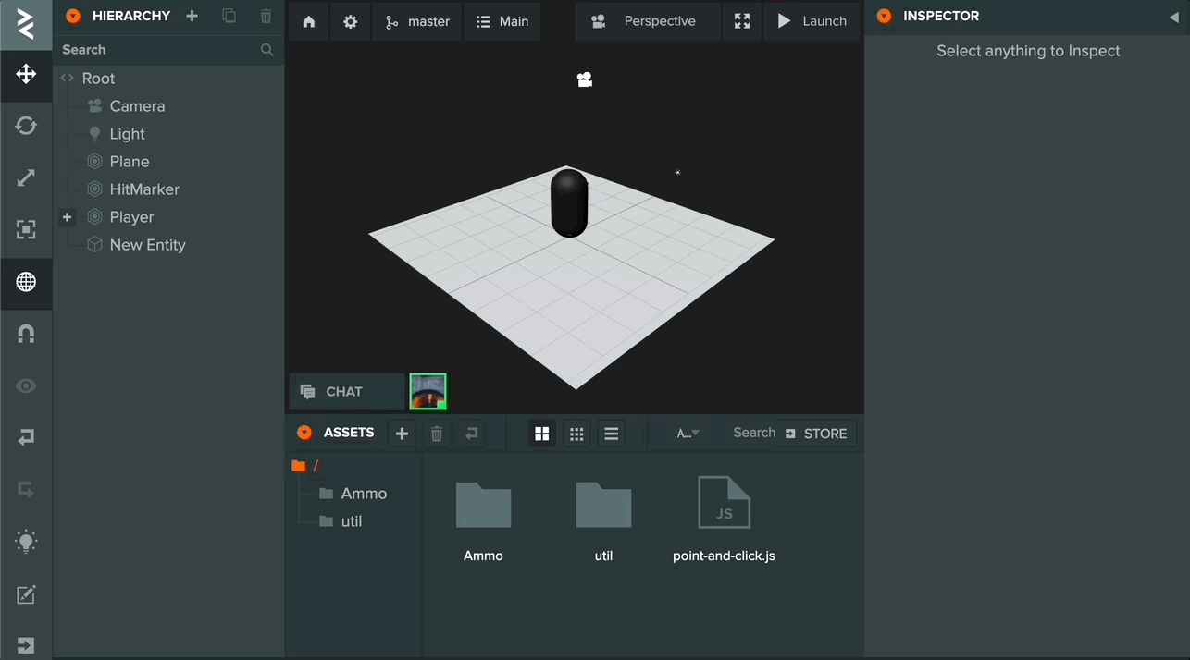
Task: Select the Scale gizmo tool
Action: coord(26,177)
